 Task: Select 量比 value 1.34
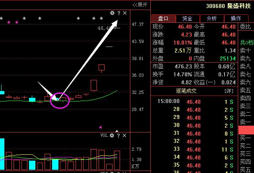coord(230,51)
